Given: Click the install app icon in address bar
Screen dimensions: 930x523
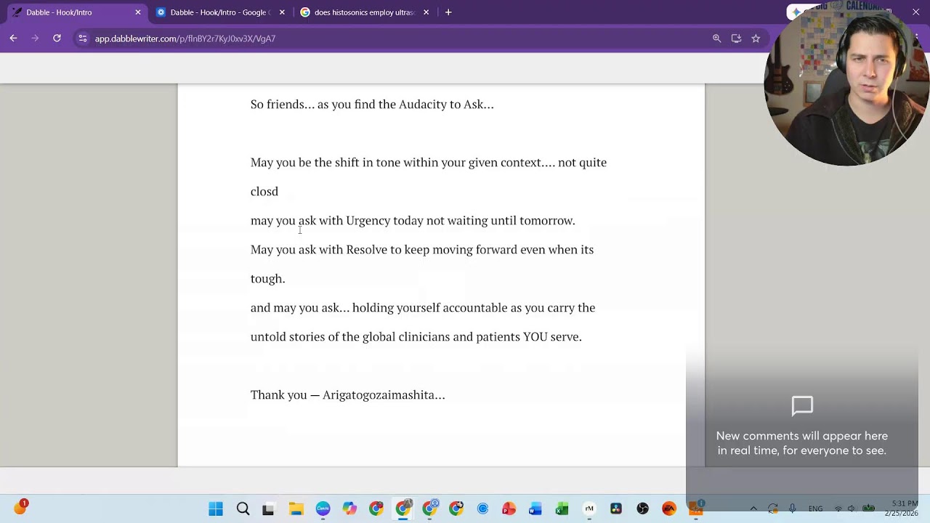Looking at the screenshot, I should pyautogui.click(x=736, y=38).
